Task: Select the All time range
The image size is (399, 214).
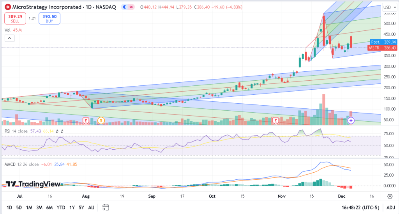Action: [91, 207]
